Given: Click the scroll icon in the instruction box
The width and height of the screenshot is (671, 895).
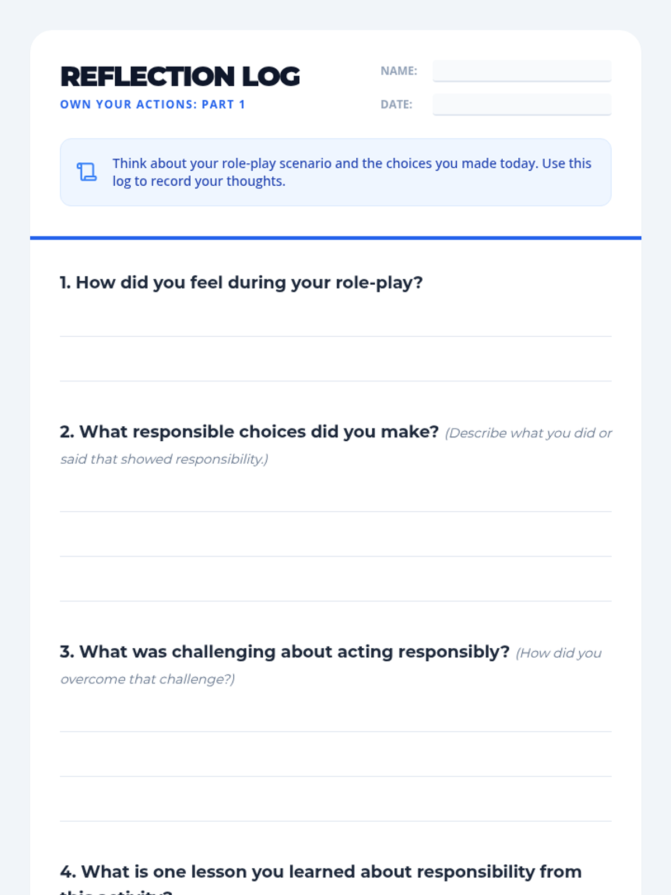Looking at the screenshot, I should click(87, 172).
